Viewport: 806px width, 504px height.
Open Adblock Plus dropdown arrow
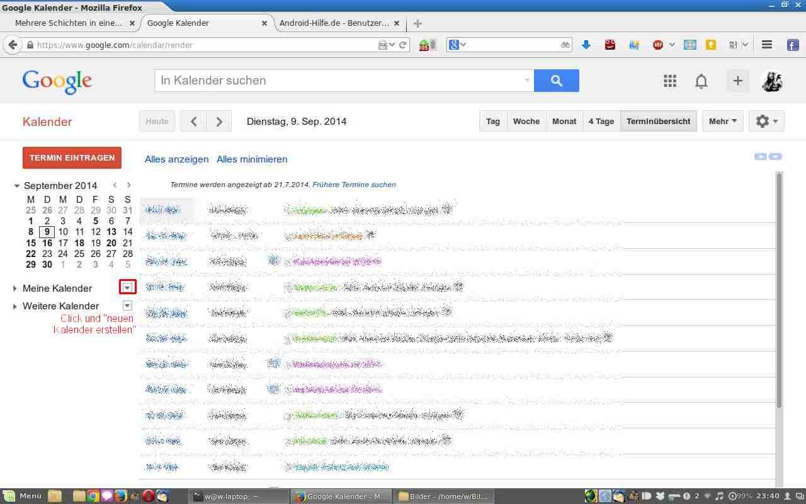tap(671, 45)
